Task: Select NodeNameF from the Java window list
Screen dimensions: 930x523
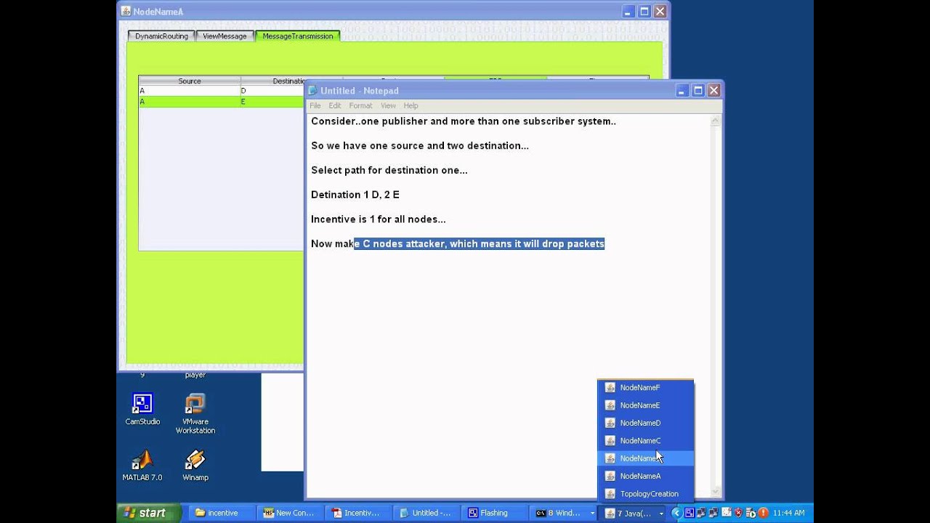Action: tap(645, 388)
